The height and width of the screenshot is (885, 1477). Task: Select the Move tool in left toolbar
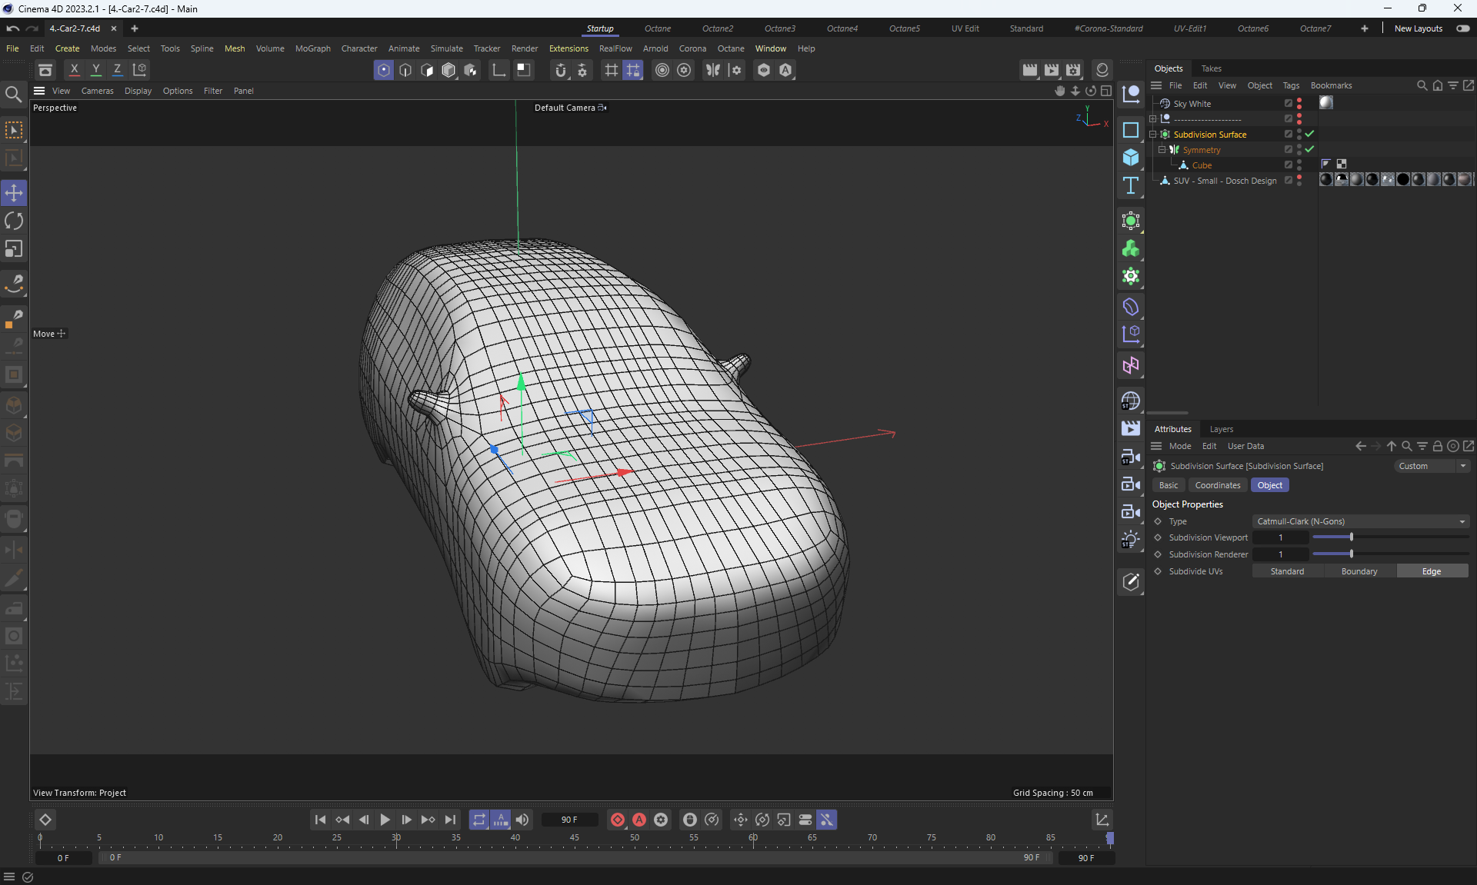click(x=14, y=193)
